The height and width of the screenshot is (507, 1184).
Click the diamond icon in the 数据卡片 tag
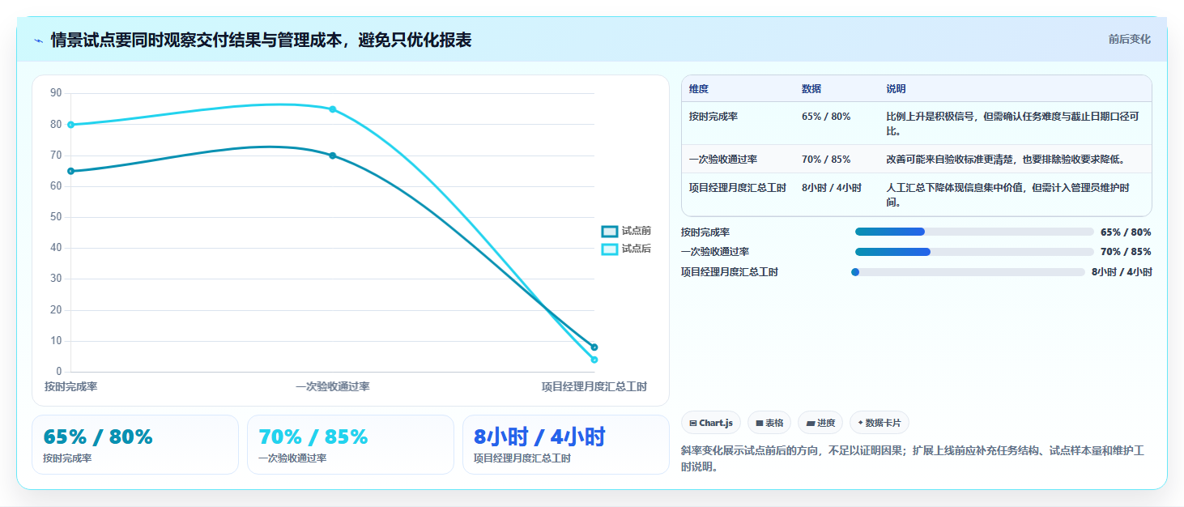pos(860,423)
